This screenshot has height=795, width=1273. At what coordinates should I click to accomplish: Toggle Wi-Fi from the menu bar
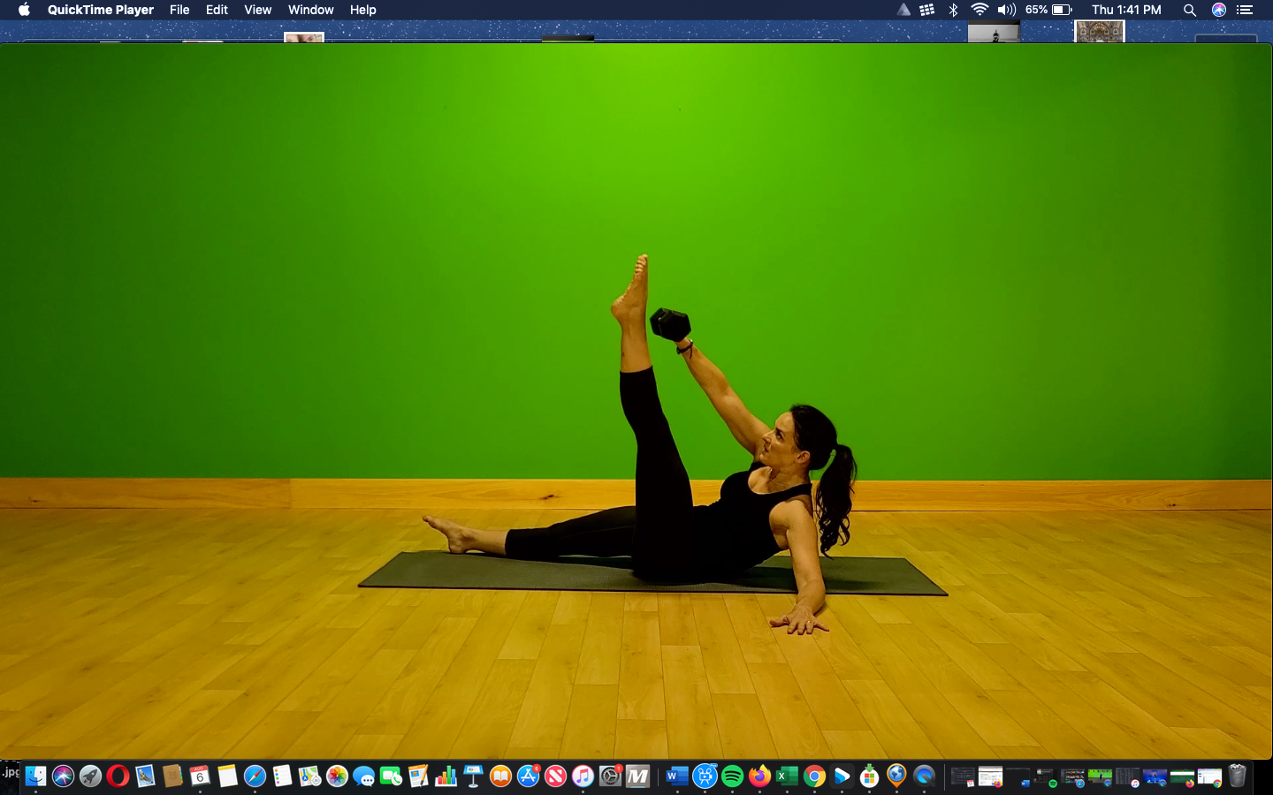[x=980, y=10]
